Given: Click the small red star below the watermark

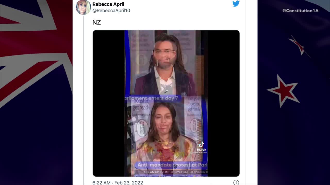Looking at the screenshot, I should coord(299,46).
